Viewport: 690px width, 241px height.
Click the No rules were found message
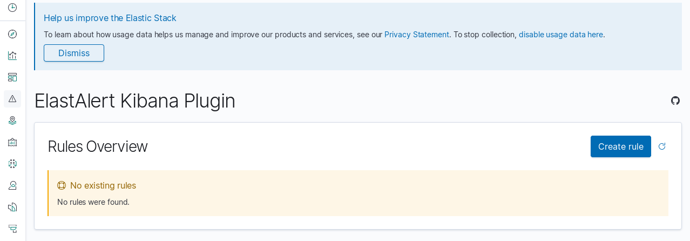93,202
